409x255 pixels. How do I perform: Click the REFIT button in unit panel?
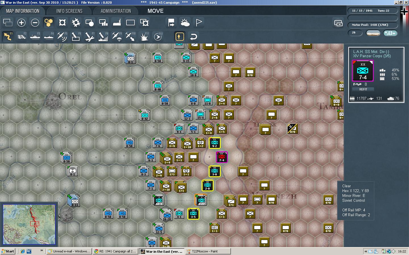[x=363, y=89]
